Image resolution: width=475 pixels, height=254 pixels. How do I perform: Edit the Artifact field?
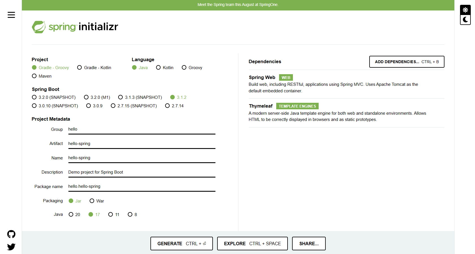142,144
